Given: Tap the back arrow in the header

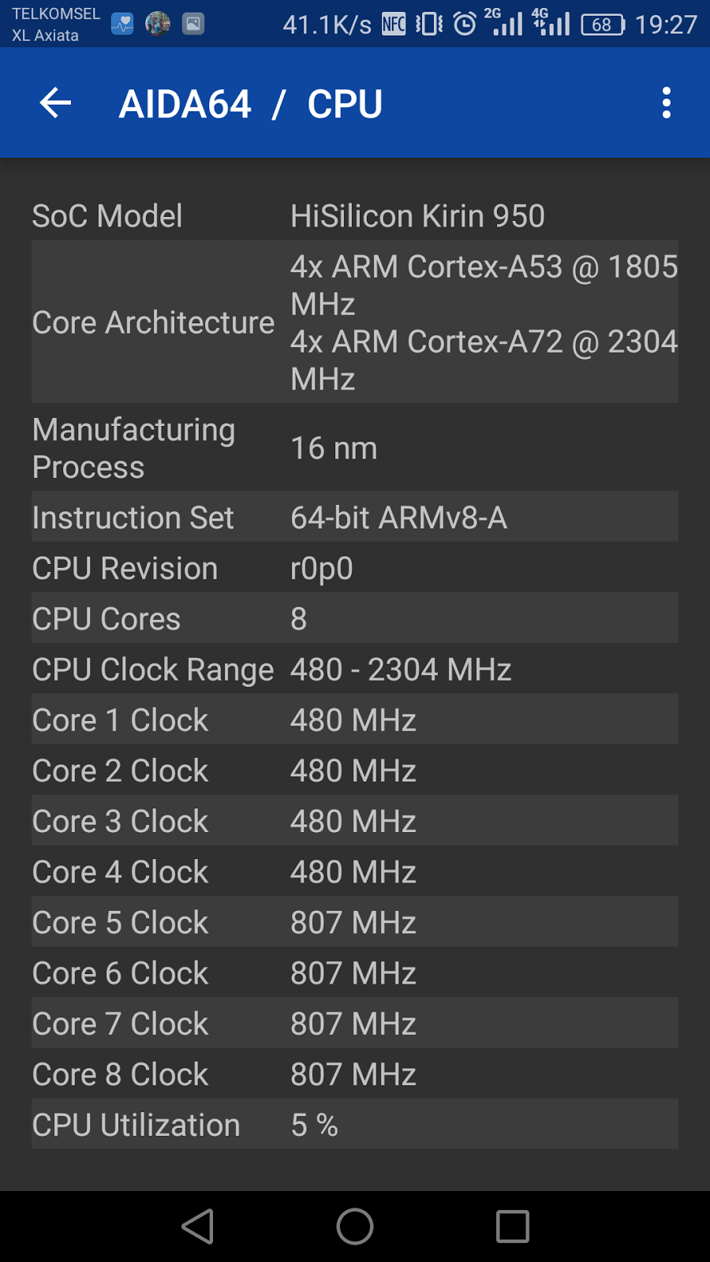Looking at the screenshot, I should click(55, 103).
